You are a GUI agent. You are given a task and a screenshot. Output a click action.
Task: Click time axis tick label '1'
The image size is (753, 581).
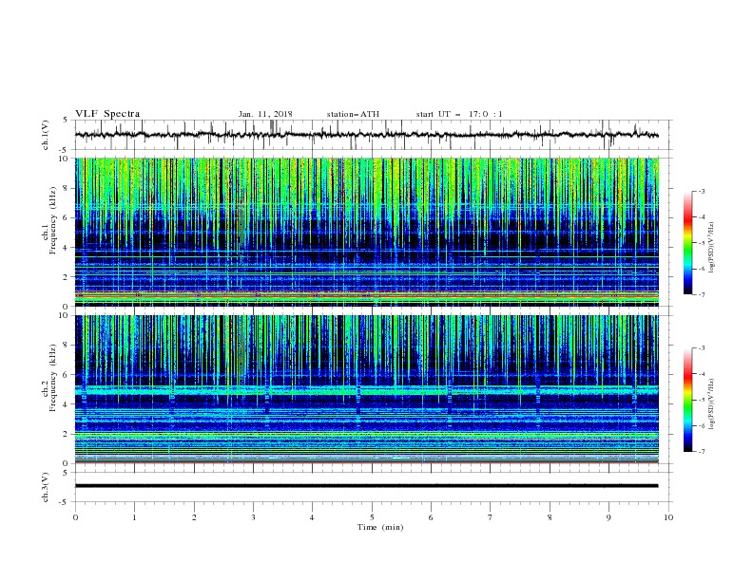[134, 517]
